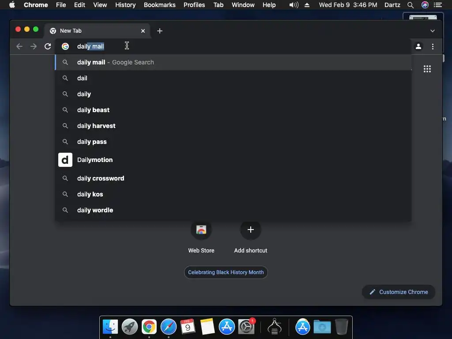Click the Google logo in address bar
Screen dimensions: 452x339
point(65,46)
